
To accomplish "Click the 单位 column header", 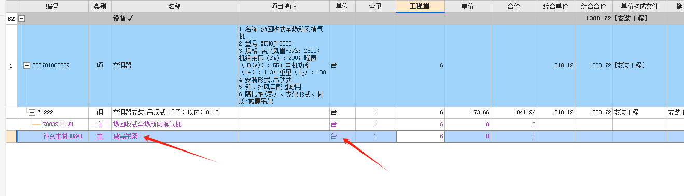I will (342, 6).
